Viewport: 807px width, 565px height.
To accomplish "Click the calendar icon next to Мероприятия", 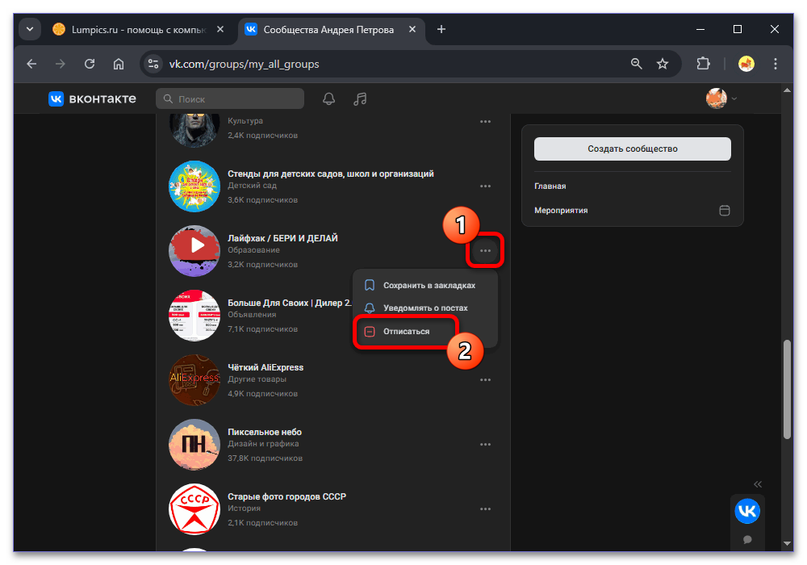I will [x=724, y=211].
